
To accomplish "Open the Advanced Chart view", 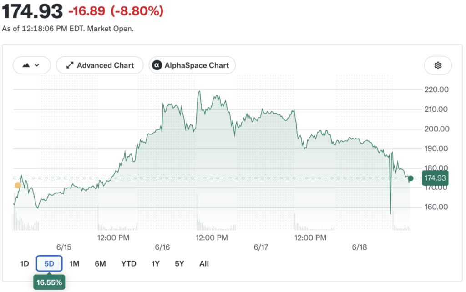I will pos(100,65).
